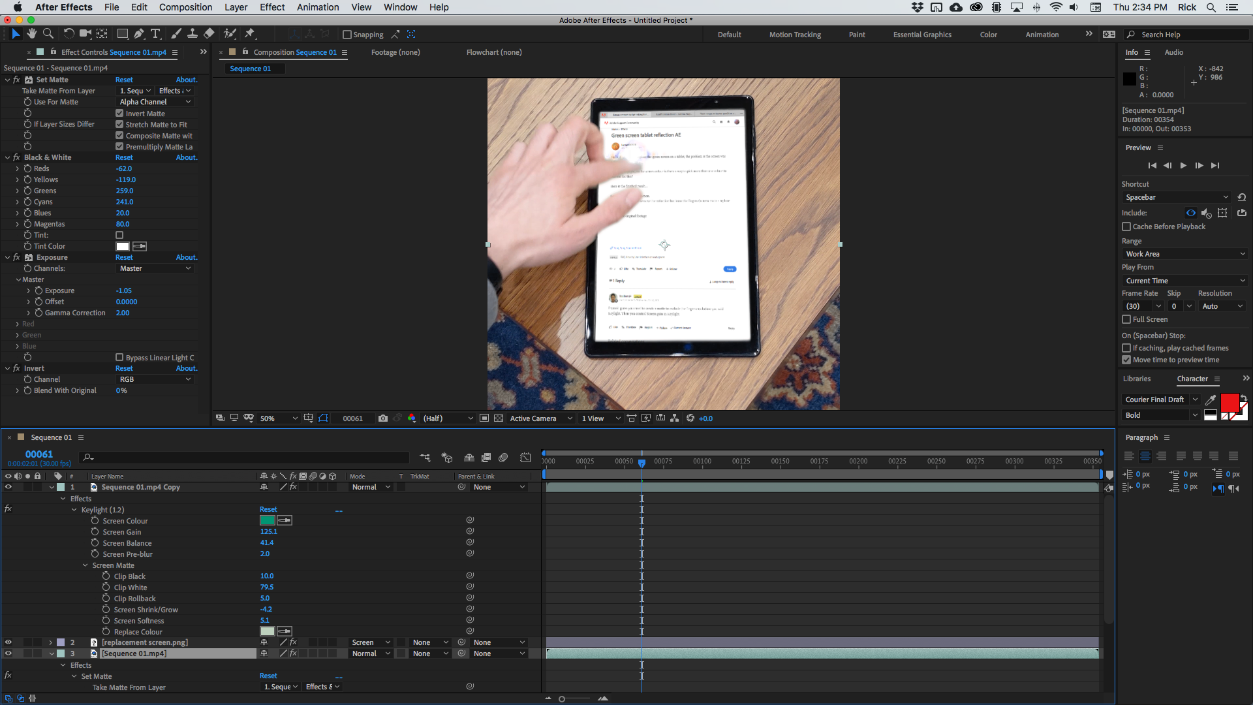
Task: Enable the Snapping checkbox
Action: pos(347,35)
